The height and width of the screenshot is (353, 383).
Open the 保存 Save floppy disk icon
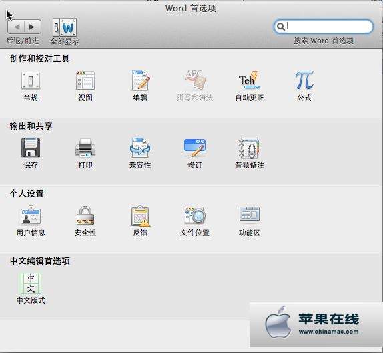pyautogui.click(x=31, y=148)
